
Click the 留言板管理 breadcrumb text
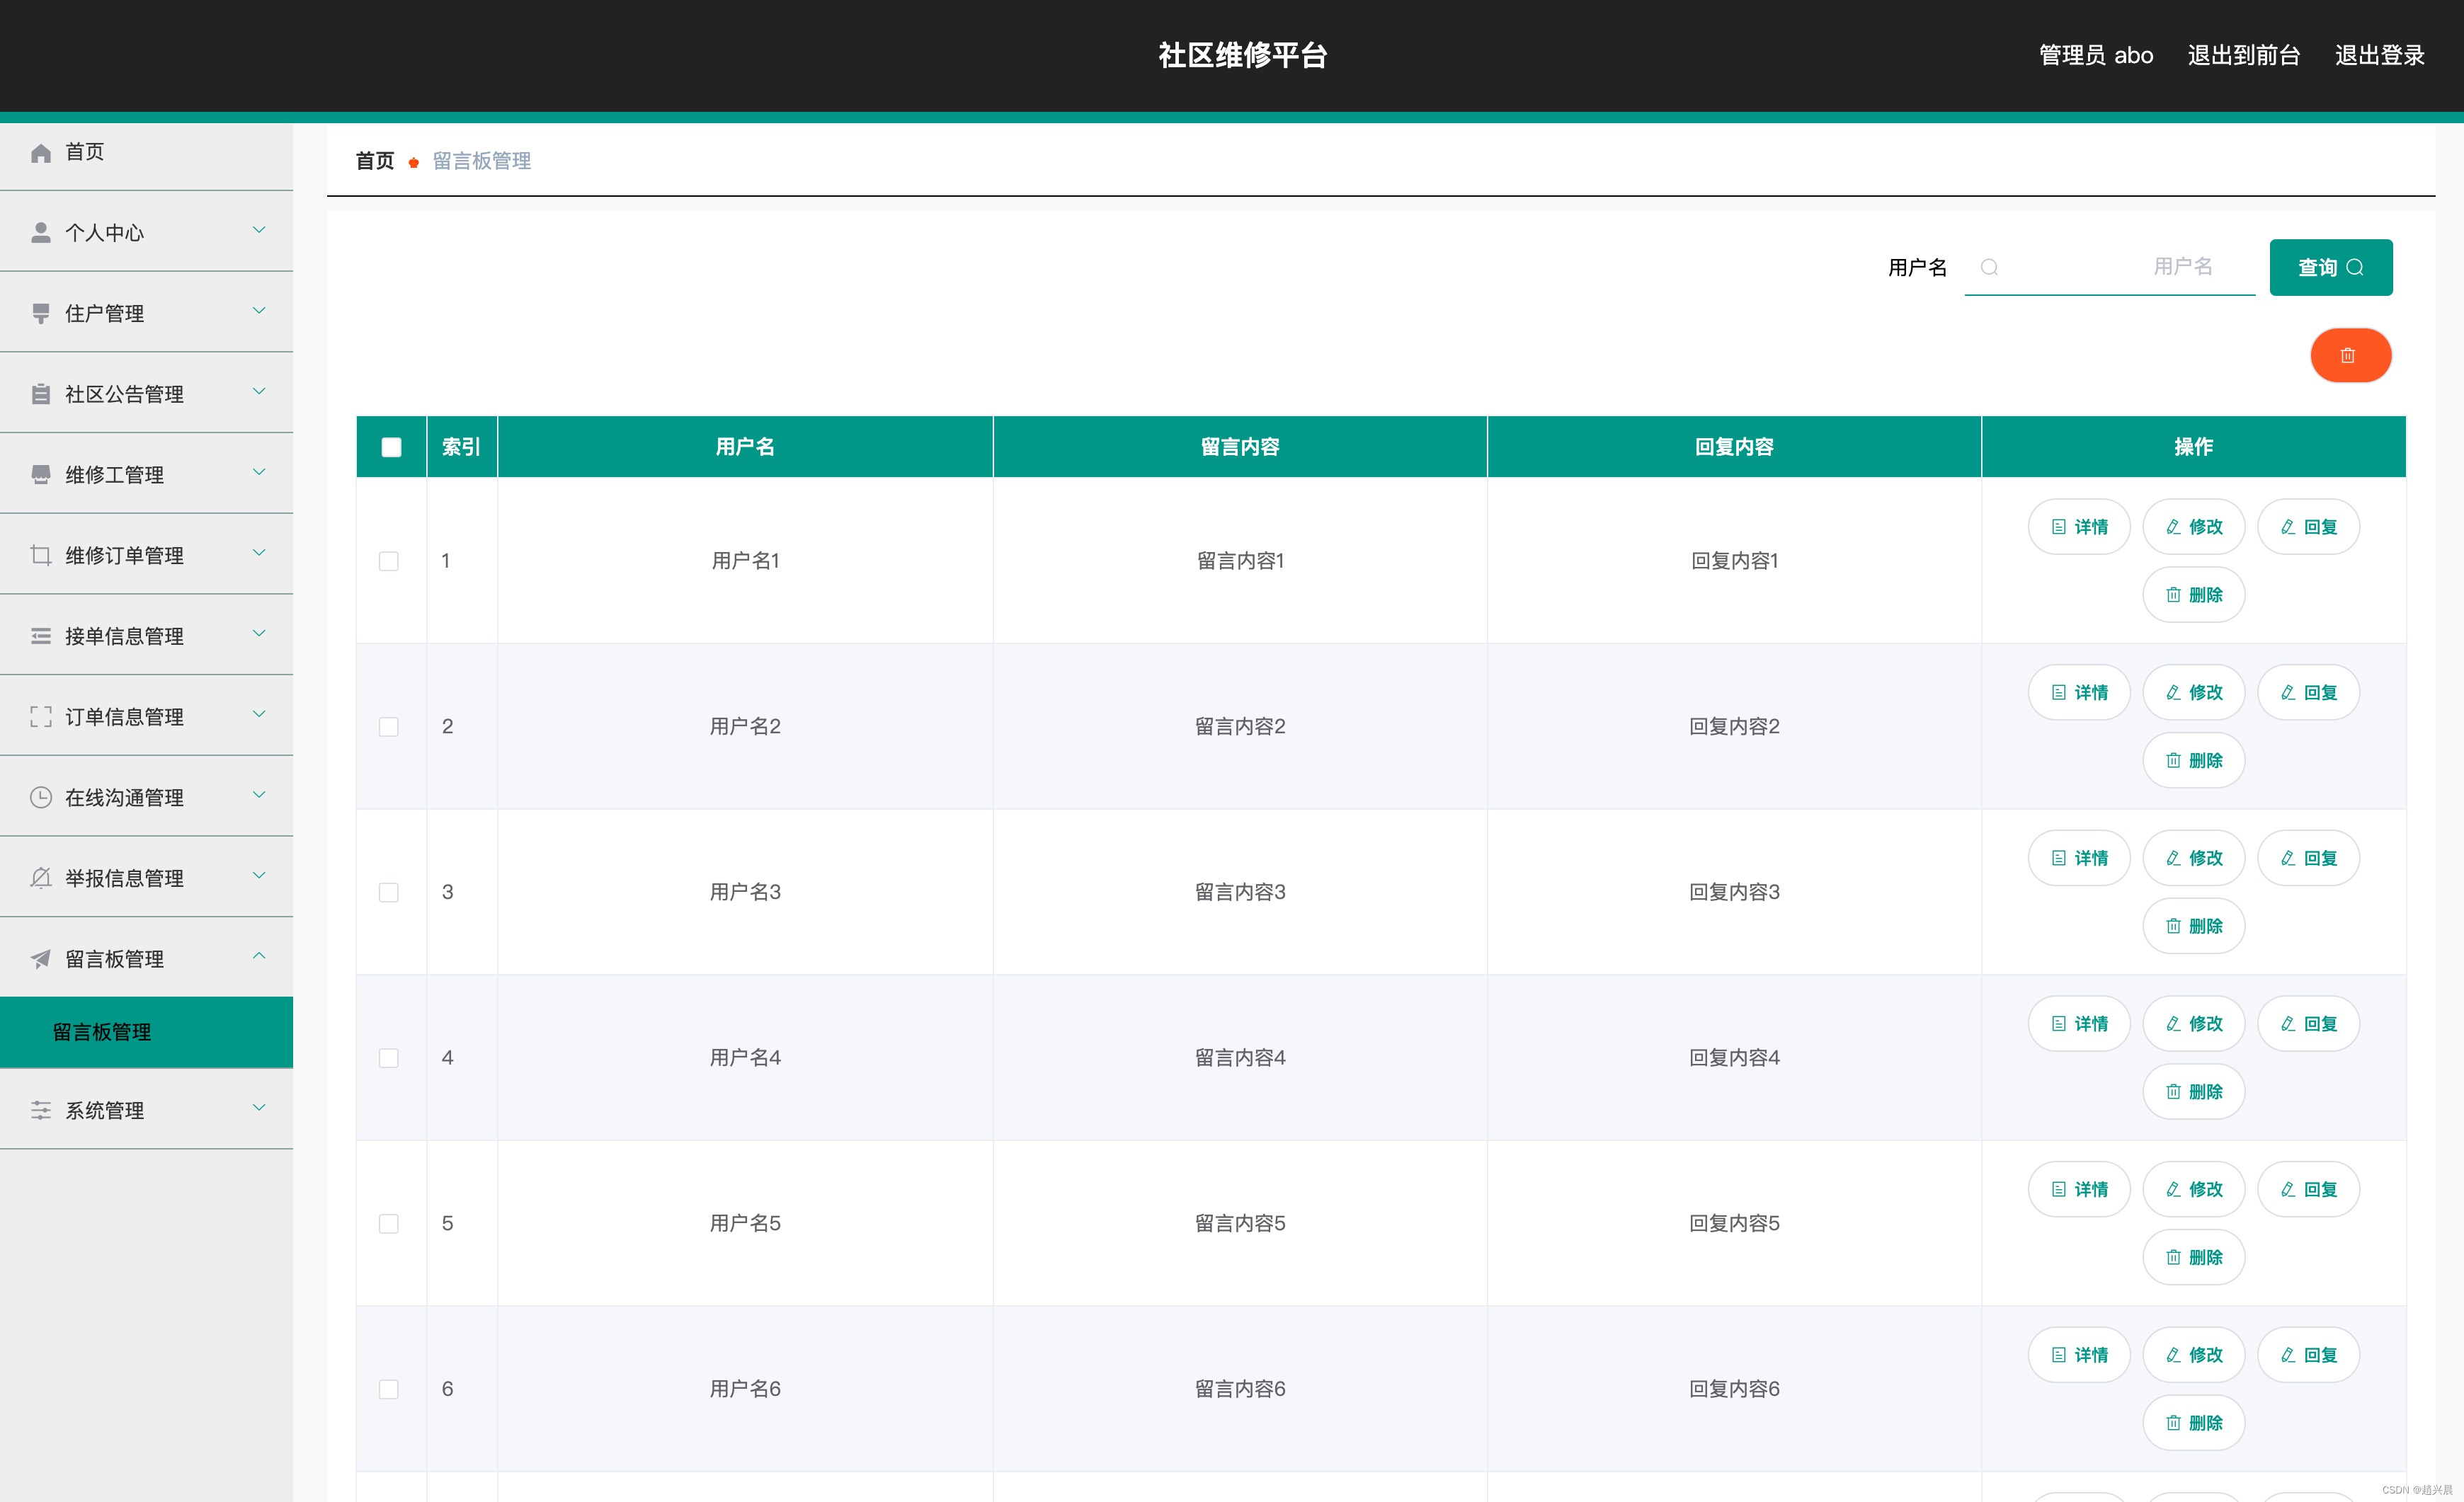coord(481,161)
